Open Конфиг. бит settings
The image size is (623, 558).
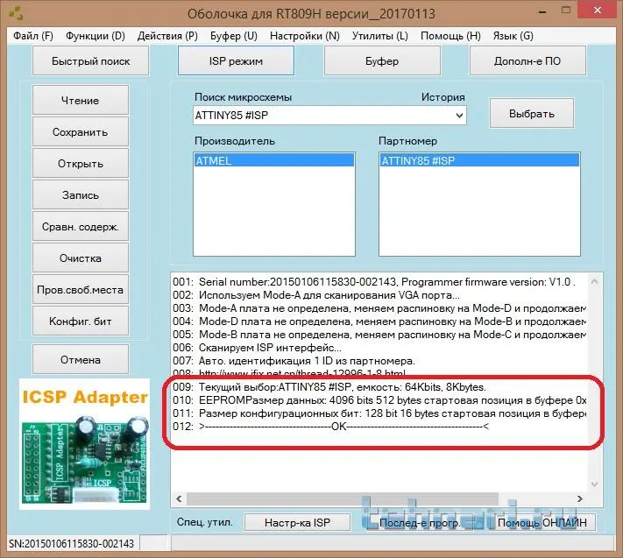tap(81, 321)
